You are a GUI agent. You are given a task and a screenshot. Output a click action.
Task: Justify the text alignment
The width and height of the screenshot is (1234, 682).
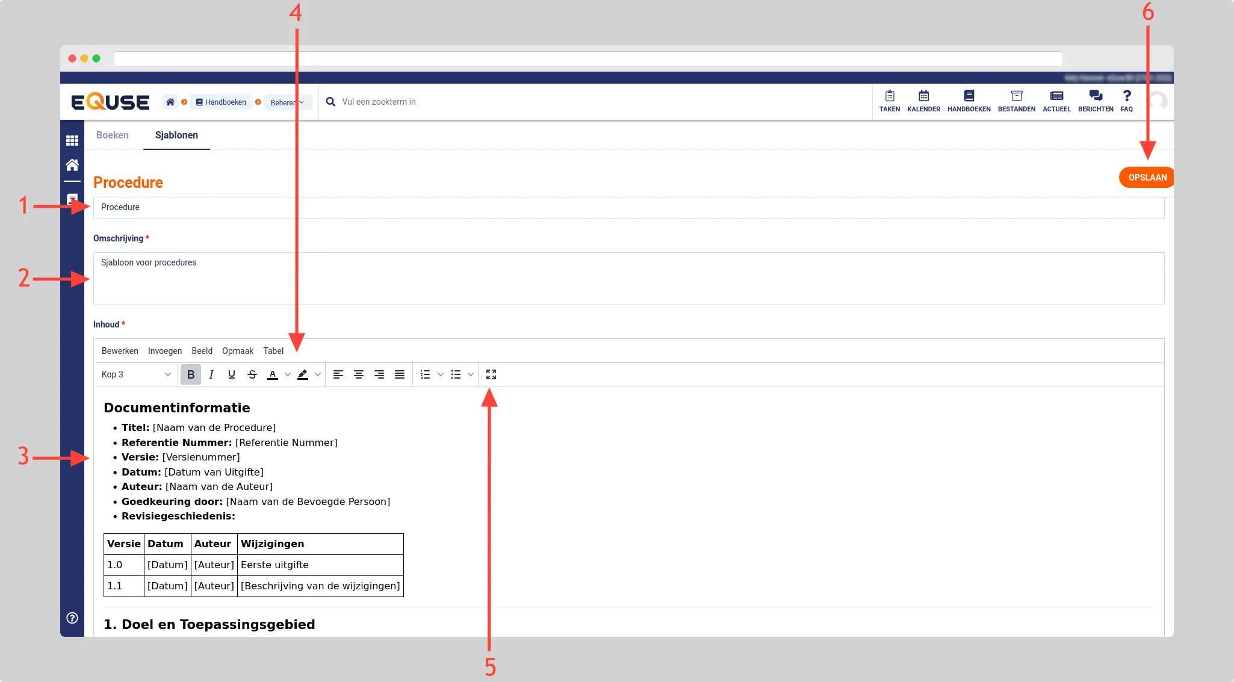point(400,374)
